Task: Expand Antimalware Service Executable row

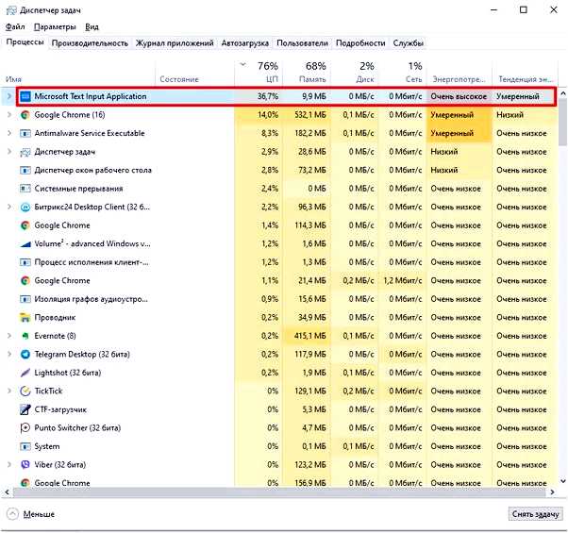Action: (9, 134)
